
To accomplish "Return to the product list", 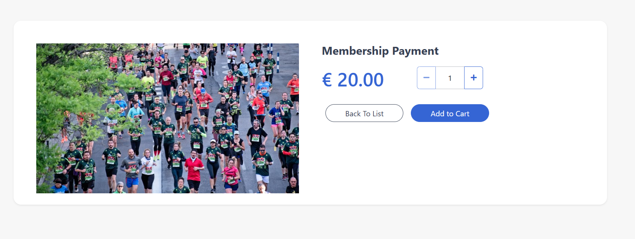I will (x=364, y=113).
